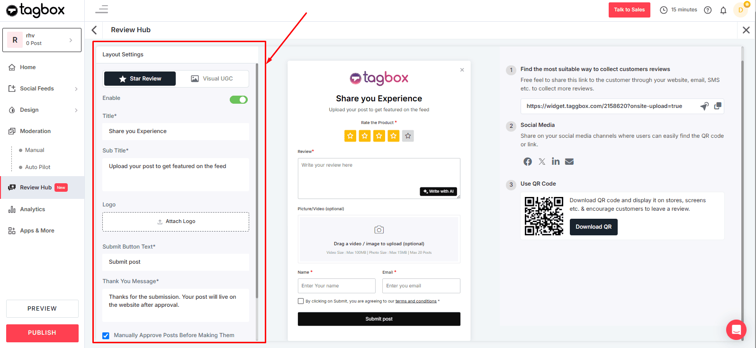Click the QR code image
This screenshot has width=756, height=348.
[544, 216]
